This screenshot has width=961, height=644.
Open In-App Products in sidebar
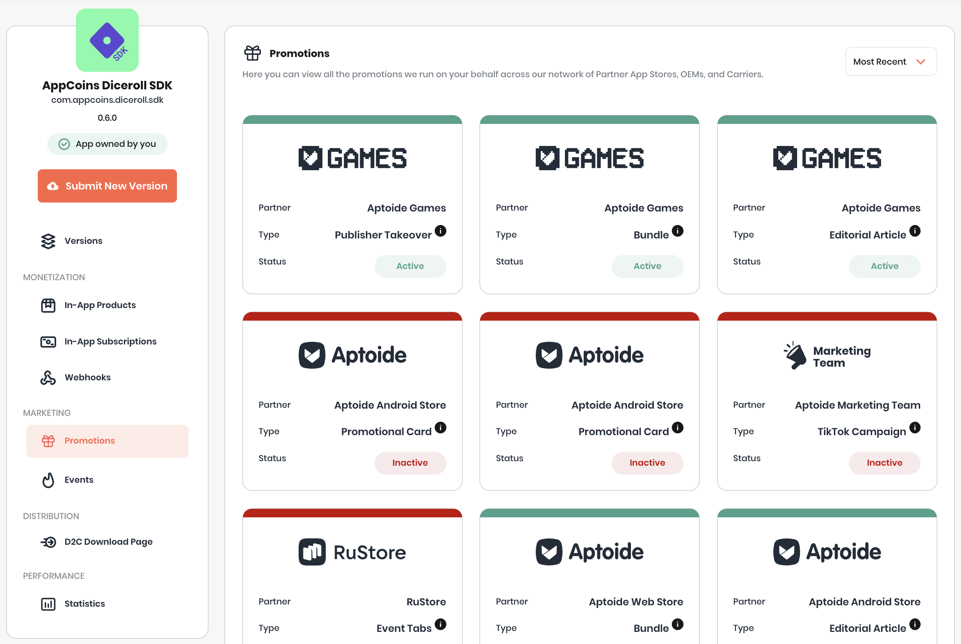point(100,305)
